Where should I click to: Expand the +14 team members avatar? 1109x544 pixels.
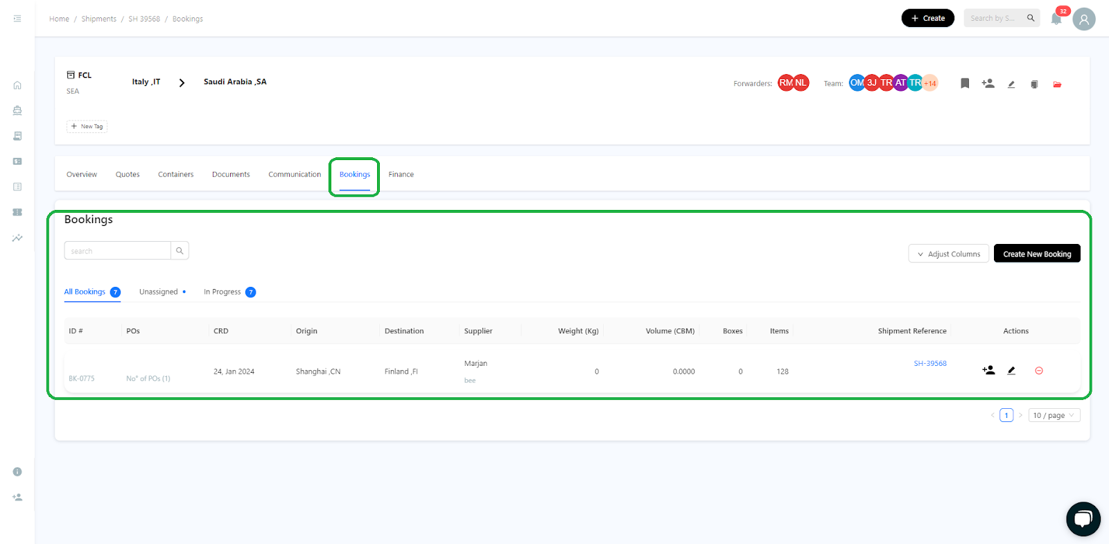(x=930, y=83)
